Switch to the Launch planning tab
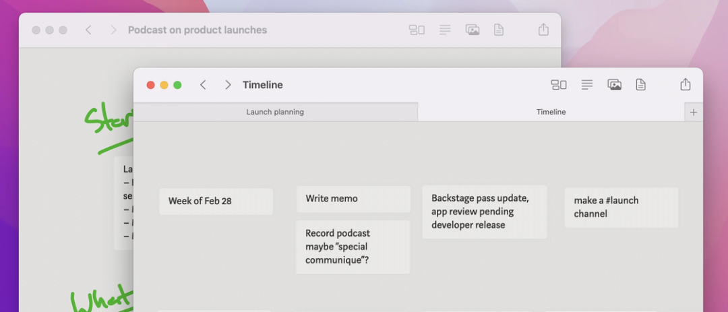Image resolution: width=728 pixels, height=312 pixels. 275,112
